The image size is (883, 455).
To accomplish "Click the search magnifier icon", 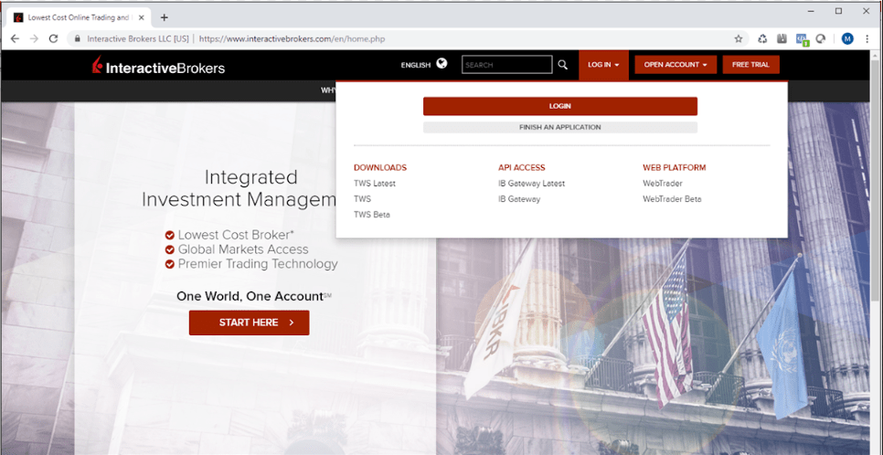I will (562, 65).
